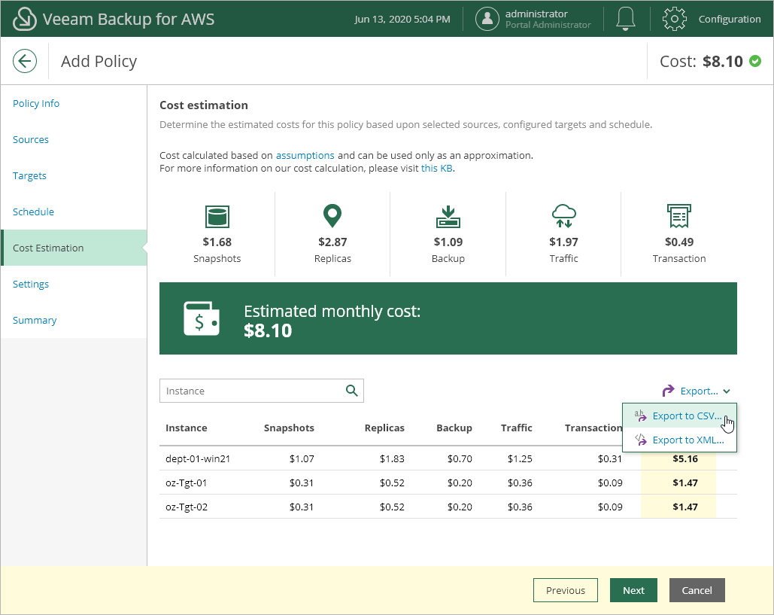This screenshot has width=774, height=615.
Task: Sort by the Traffic column header
Action: (x=516, y=428)
